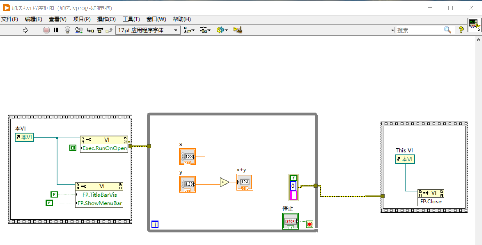Image resolution: width=482 pixels, height=245 pixels.
Task: Open the Distribute Objects dropdown
Action: (205, 30)
